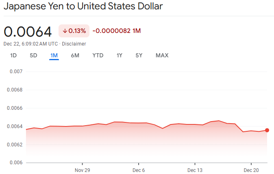The image size is (274, 174).
Task: Click the Nov 29 date axis label
Action: [x=82, y=170]
